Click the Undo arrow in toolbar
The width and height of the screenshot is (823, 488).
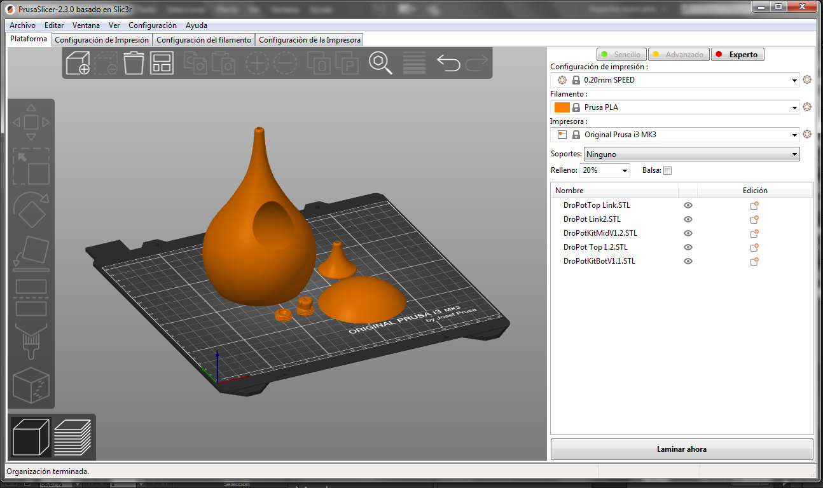(448, 63)
